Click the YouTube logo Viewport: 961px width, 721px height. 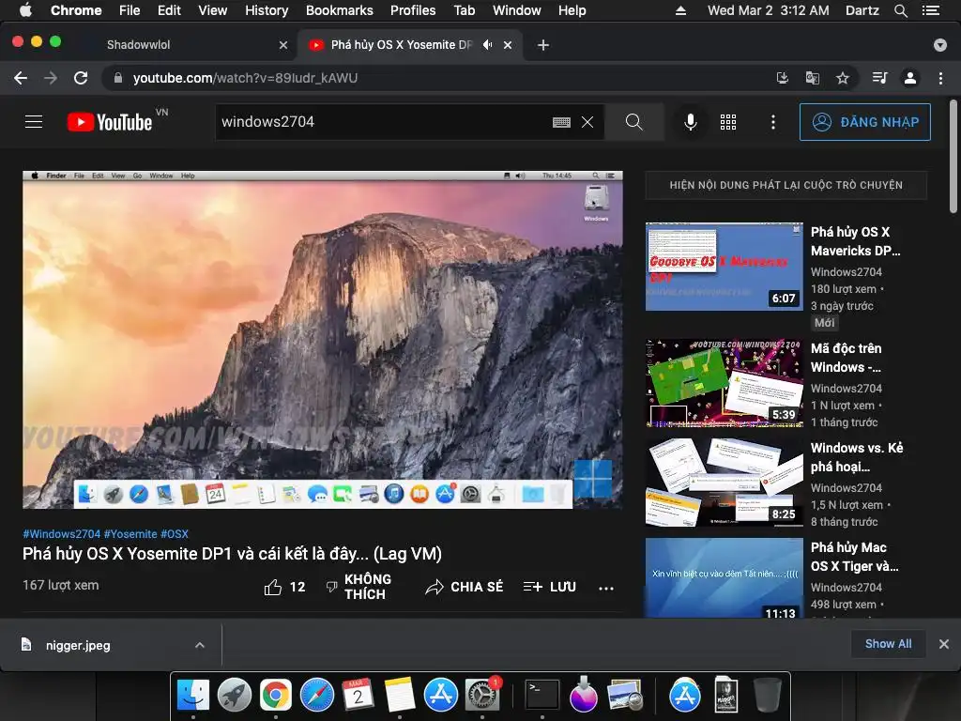coord(110,122)
